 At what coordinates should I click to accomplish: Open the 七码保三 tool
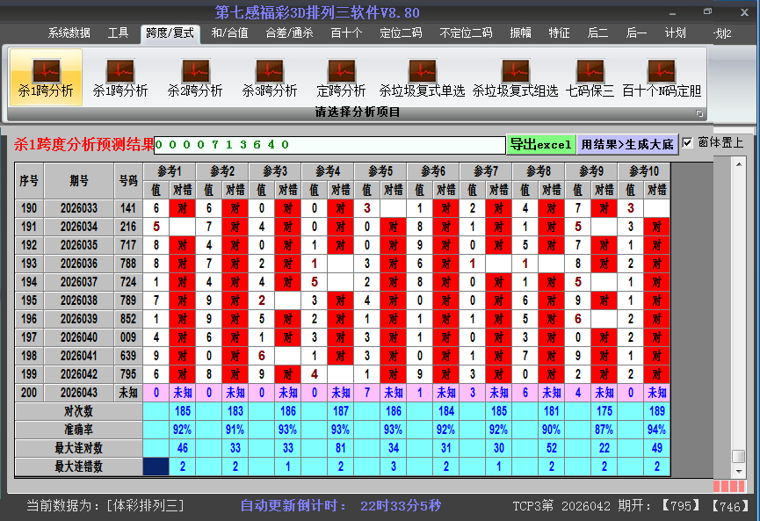[x=590, y=76]
